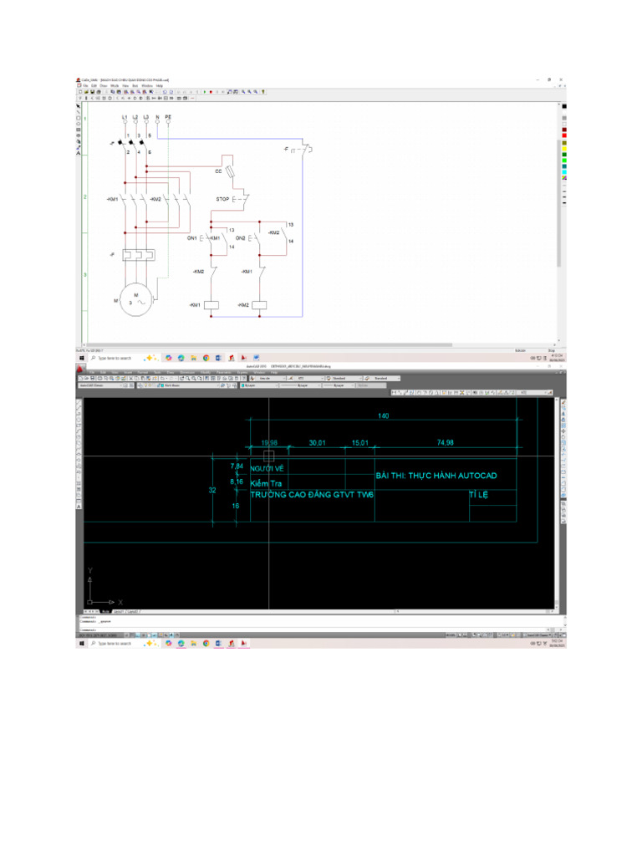The image size is (642, 856).
Task: Toggle Ortho Mode in AutoCAD status bar
Action: [138, 635]
